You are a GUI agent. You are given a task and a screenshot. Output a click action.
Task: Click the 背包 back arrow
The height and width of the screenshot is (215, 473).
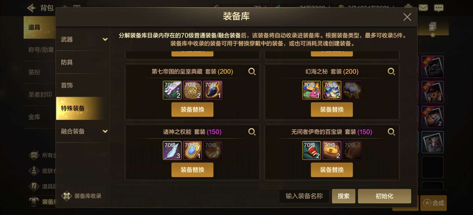tap(32, 8)
